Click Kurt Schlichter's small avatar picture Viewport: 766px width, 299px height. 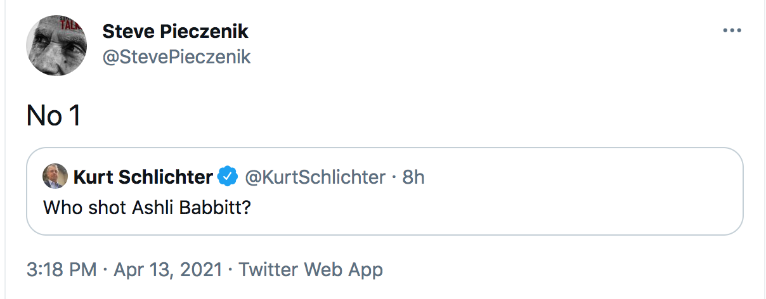pyautogui.click(x=55, y=177)
